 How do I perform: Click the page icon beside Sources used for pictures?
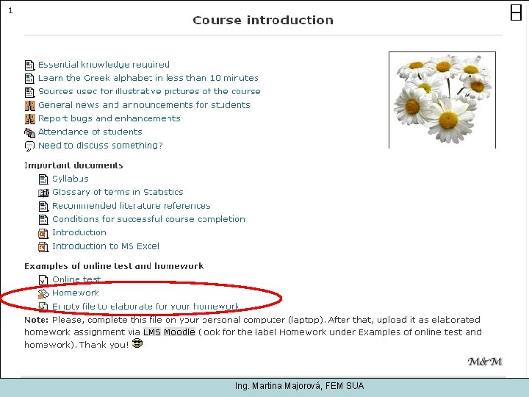(29, 92)
